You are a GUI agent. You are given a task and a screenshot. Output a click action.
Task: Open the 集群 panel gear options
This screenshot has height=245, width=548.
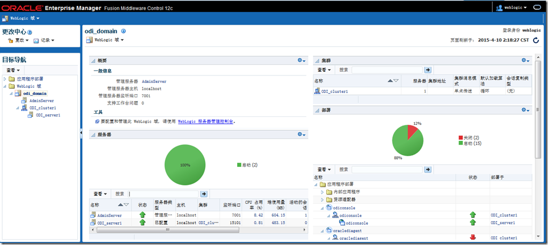526,60
